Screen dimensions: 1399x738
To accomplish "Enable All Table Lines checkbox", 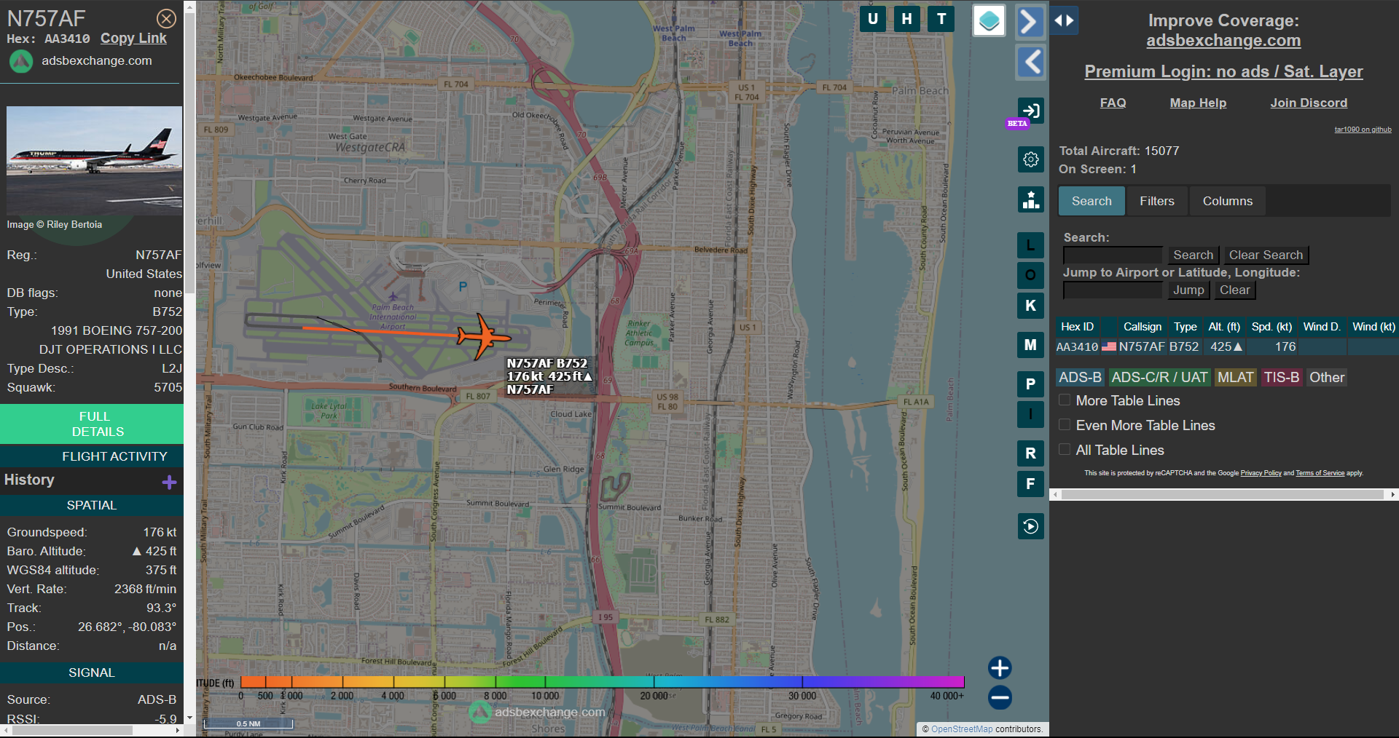I will pos(1065,449).
